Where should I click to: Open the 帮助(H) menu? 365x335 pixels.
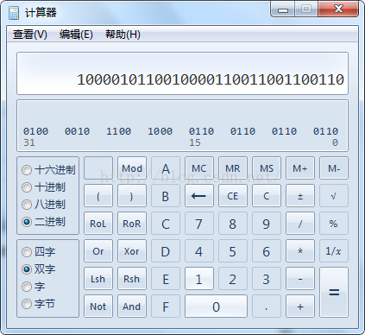123,35
